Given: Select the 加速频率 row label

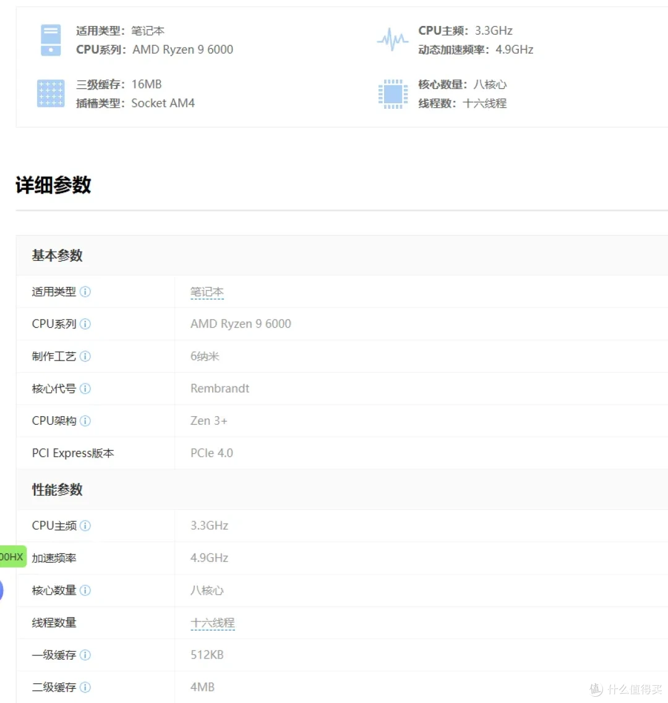Looking at the screenshot, I should tap(54, 558).
